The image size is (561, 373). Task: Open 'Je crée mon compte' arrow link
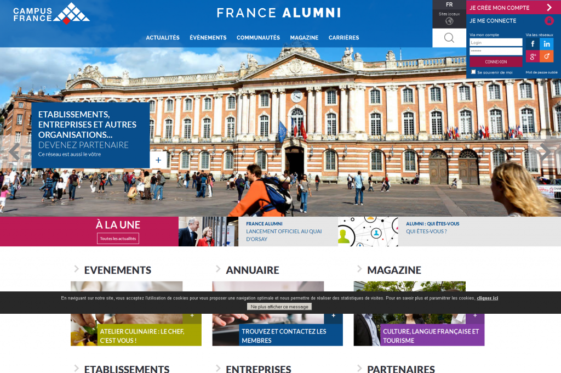[549, 8]
